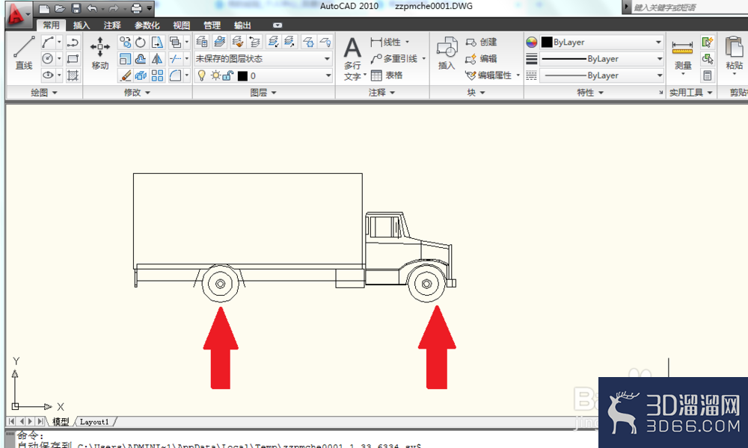Open the Multiline Text (多行文字) tool
The image size is (748, 448).
(352, 58)
